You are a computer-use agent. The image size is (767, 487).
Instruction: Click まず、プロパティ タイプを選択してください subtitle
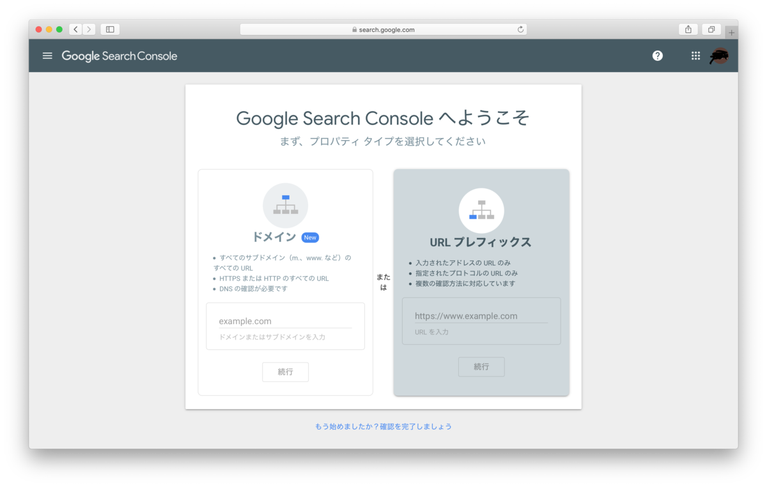[383, 142]
